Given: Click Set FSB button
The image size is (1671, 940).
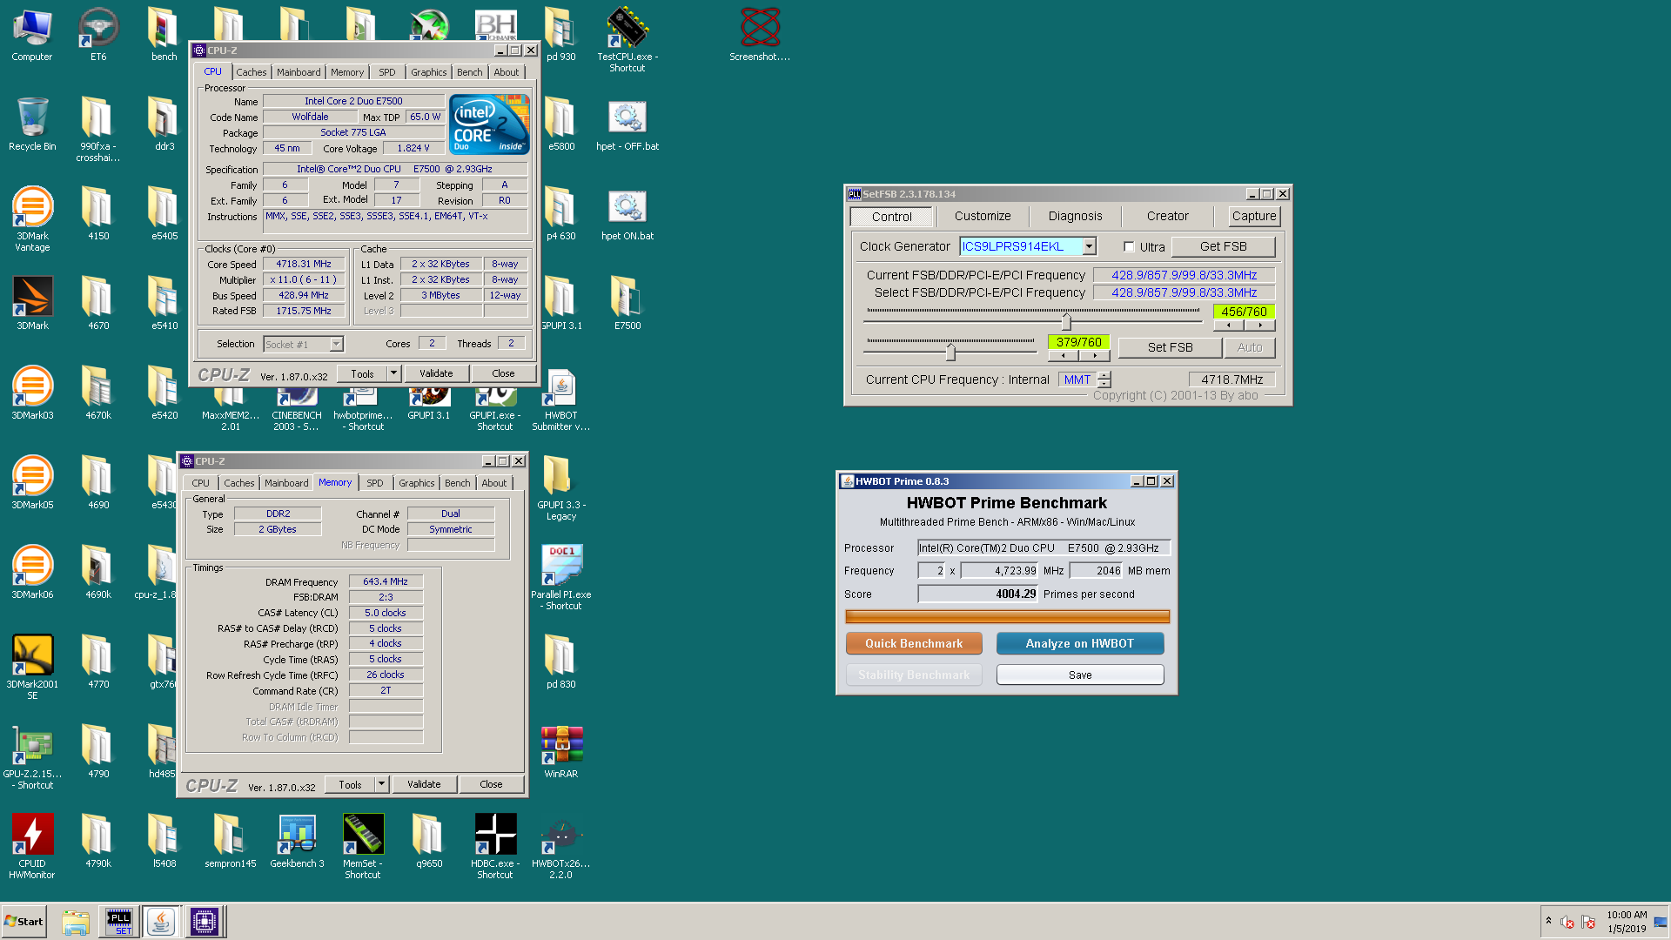Looking at the screenshot, I should coord(1170,347).
